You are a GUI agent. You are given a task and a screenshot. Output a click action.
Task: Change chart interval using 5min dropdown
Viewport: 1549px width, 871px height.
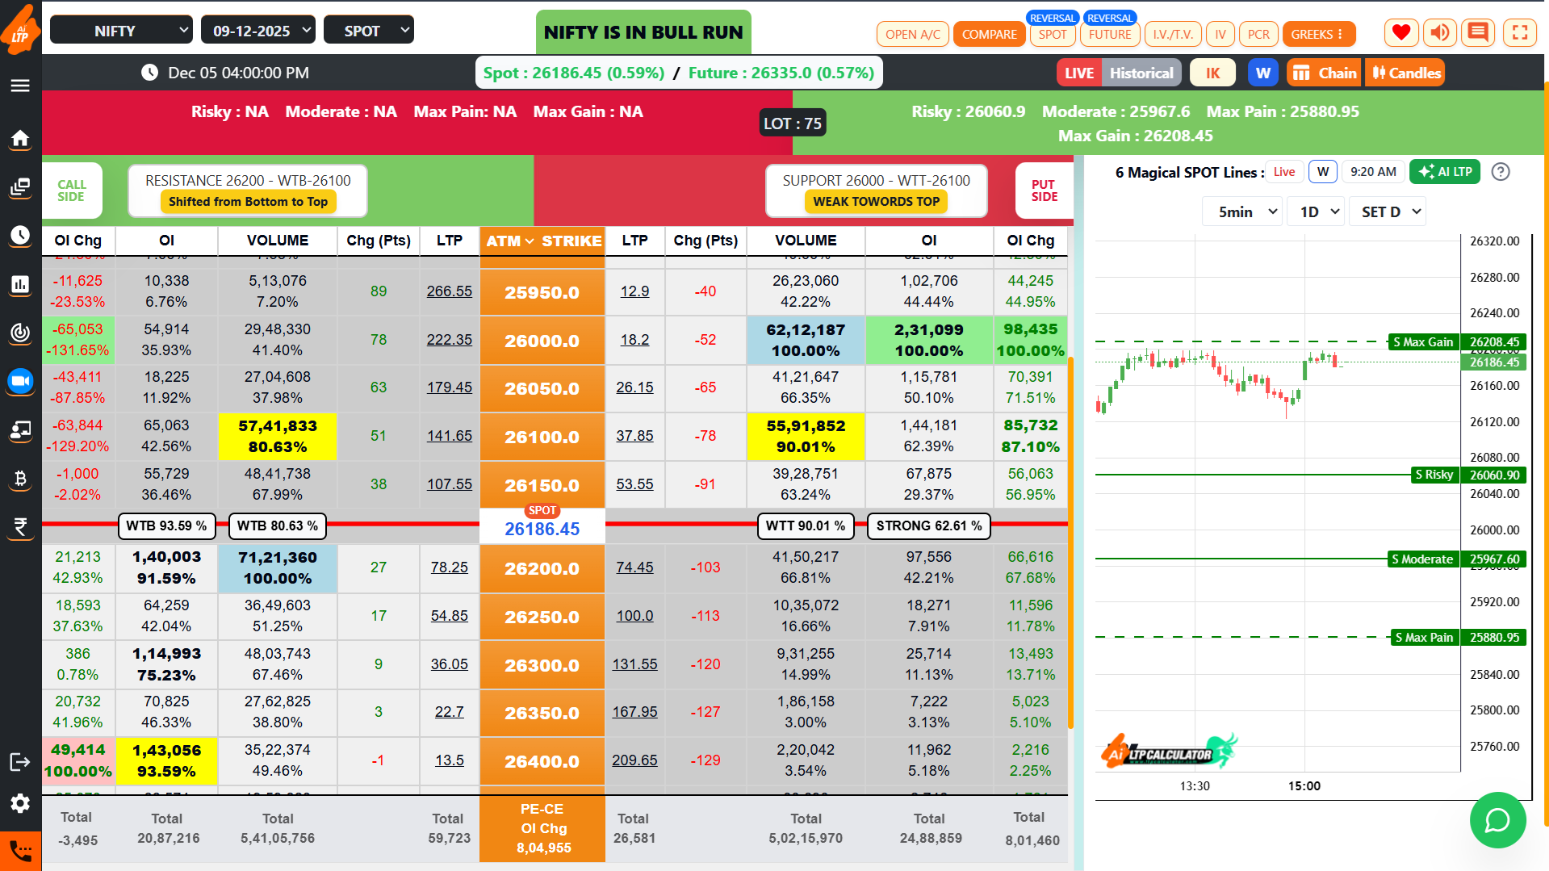[1241, 211]
